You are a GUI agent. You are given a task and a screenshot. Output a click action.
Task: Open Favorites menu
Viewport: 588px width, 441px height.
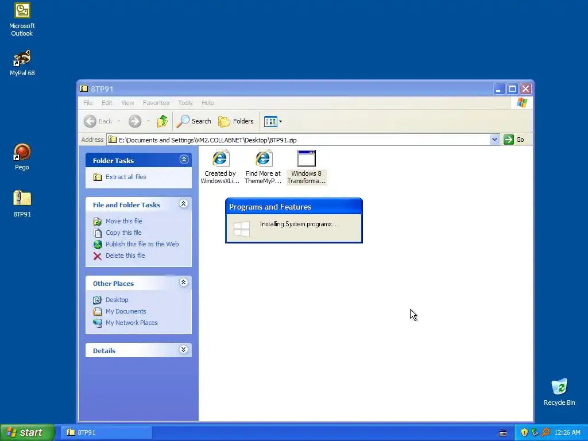coord(156,103)
